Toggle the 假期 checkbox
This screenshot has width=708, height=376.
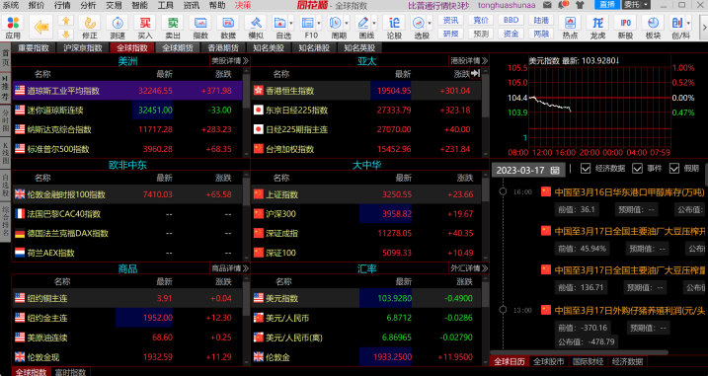(x=674, y=169)
